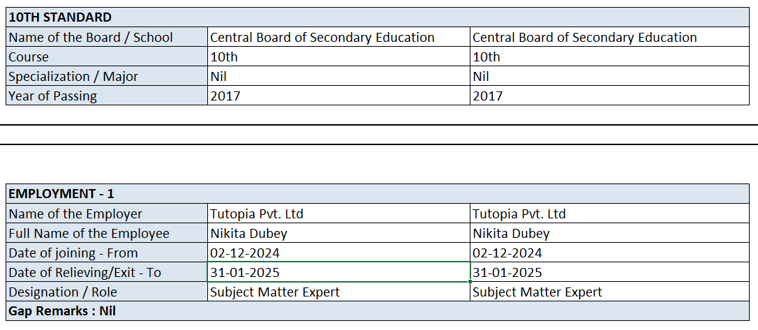Screen dimensions: 758x330
Task: Click the Date of Relieving/Exit - To label
Action: [x=85, y=273]
